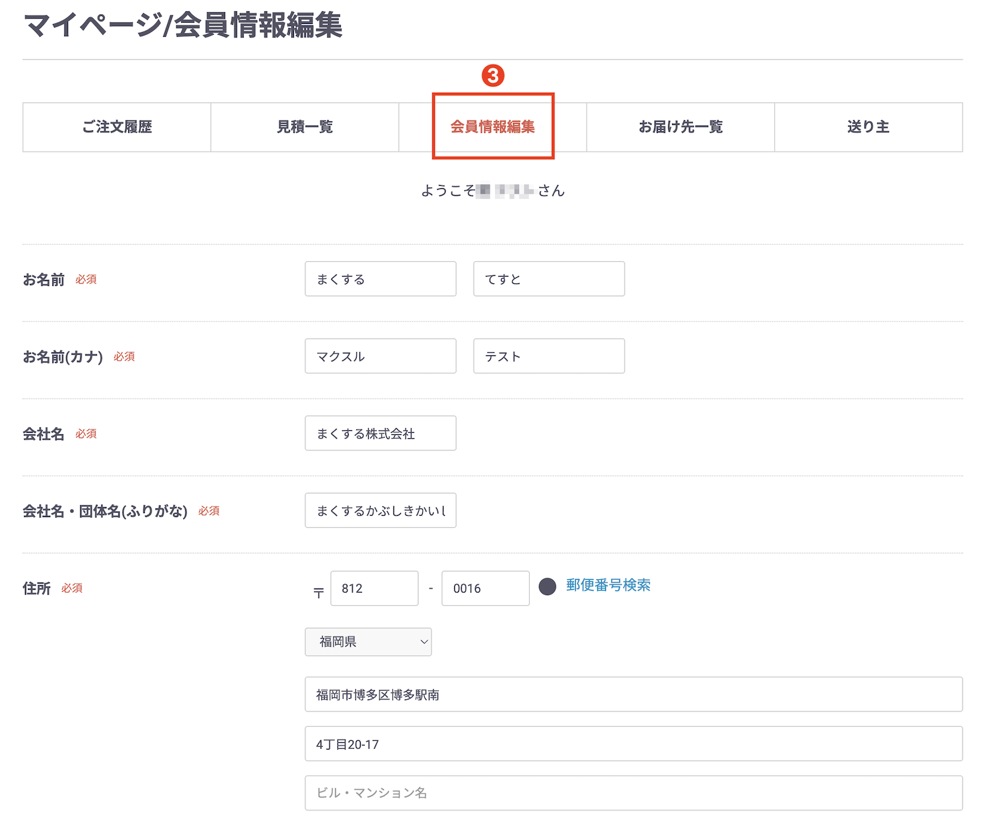982x823 pixels.
Task: Open the 郵便番号検索 postal code search link
Action: 608,586
